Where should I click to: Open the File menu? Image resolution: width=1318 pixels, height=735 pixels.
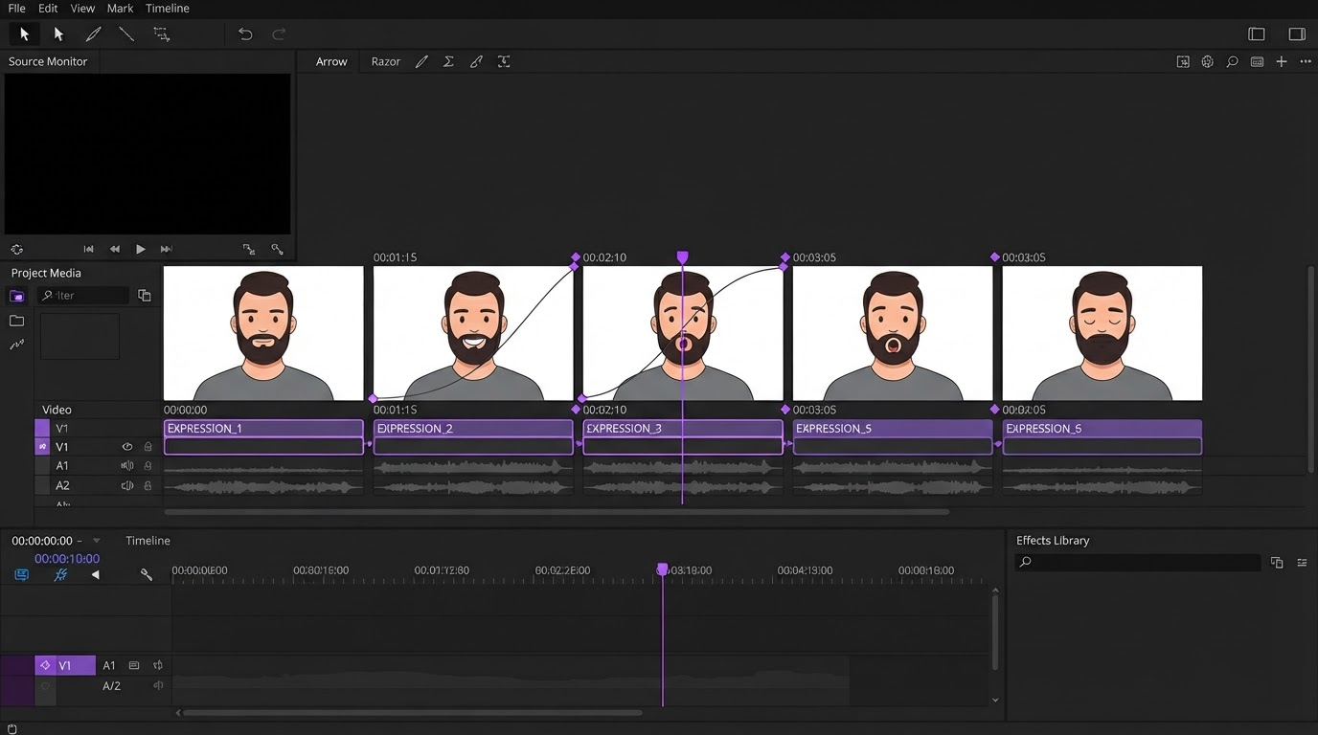[16, 9]
